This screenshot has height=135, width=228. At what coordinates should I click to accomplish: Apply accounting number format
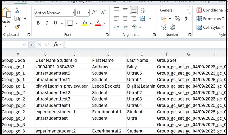[164, 19]
